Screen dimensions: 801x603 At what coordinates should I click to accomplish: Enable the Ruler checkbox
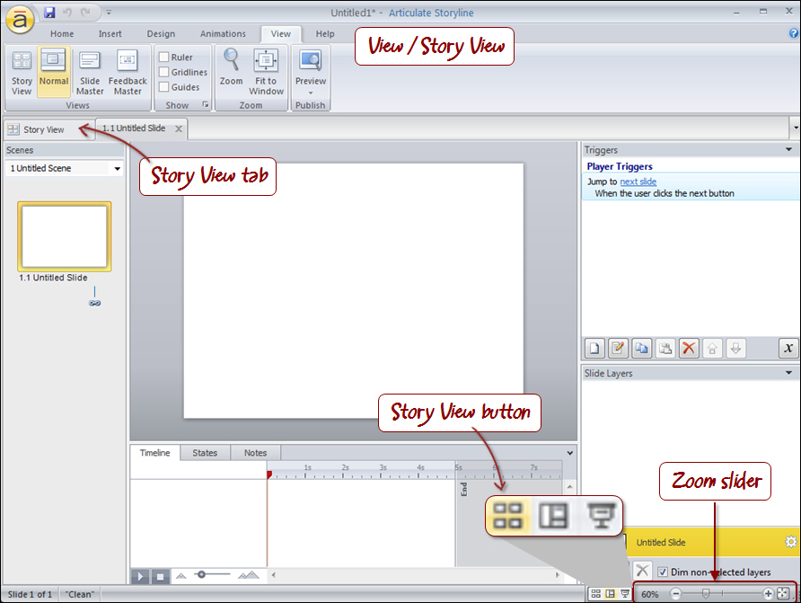164,57
